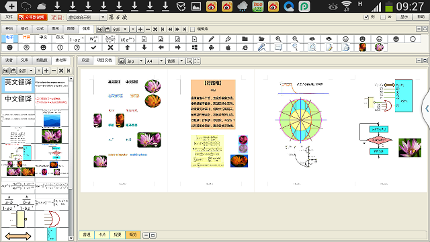This screenshot has height=242, width=430.
Task: Click the up arrow symbol icon
Action: tap(127, 48)
